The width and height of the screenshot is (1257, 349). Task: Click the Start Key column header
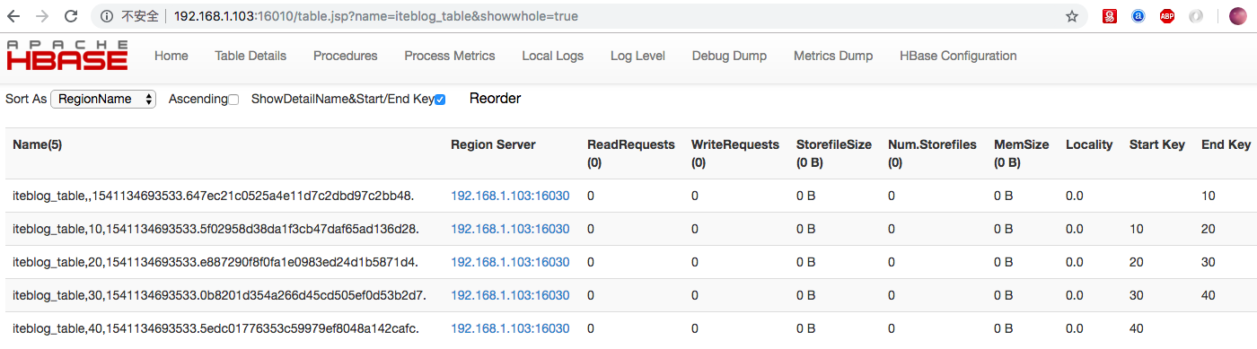click(x=1156, y=144)
